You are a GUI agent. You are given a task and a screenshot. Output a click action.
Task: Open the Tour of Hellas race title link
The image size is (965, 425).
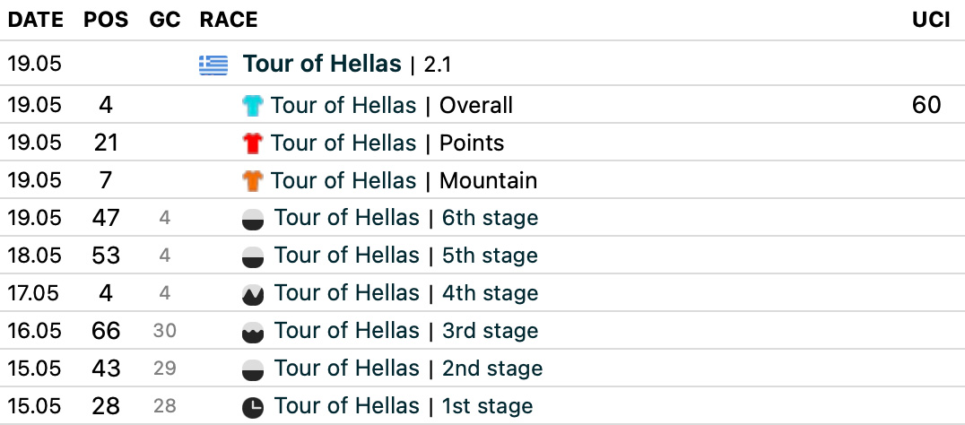pos(322,64)
